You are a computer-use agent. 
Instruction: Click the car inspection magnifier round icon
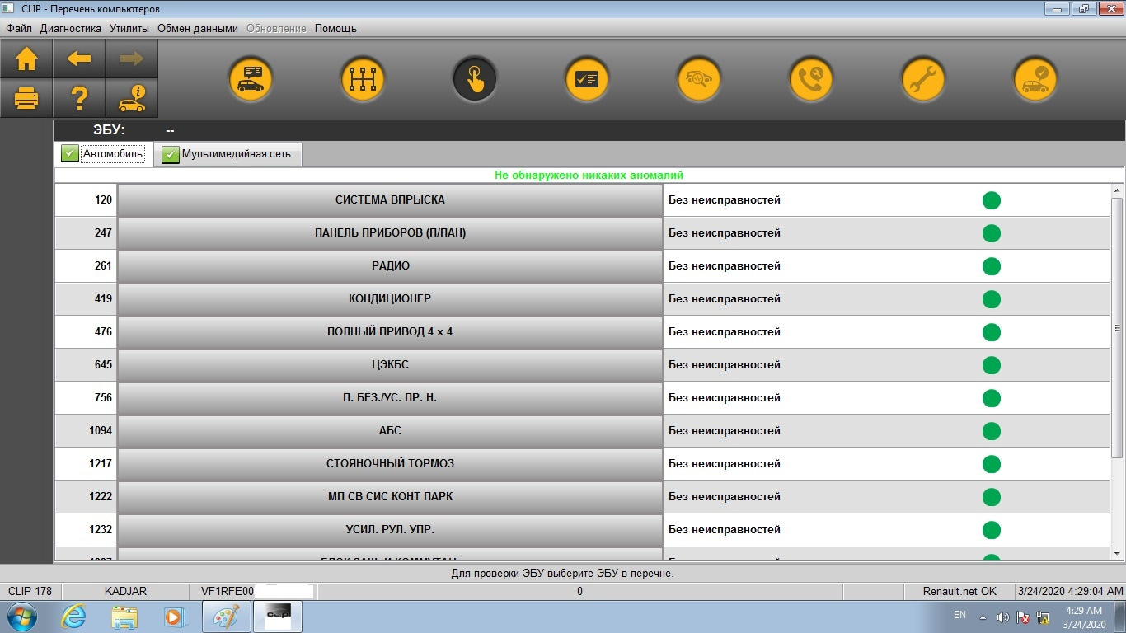(x=699, y=79)
